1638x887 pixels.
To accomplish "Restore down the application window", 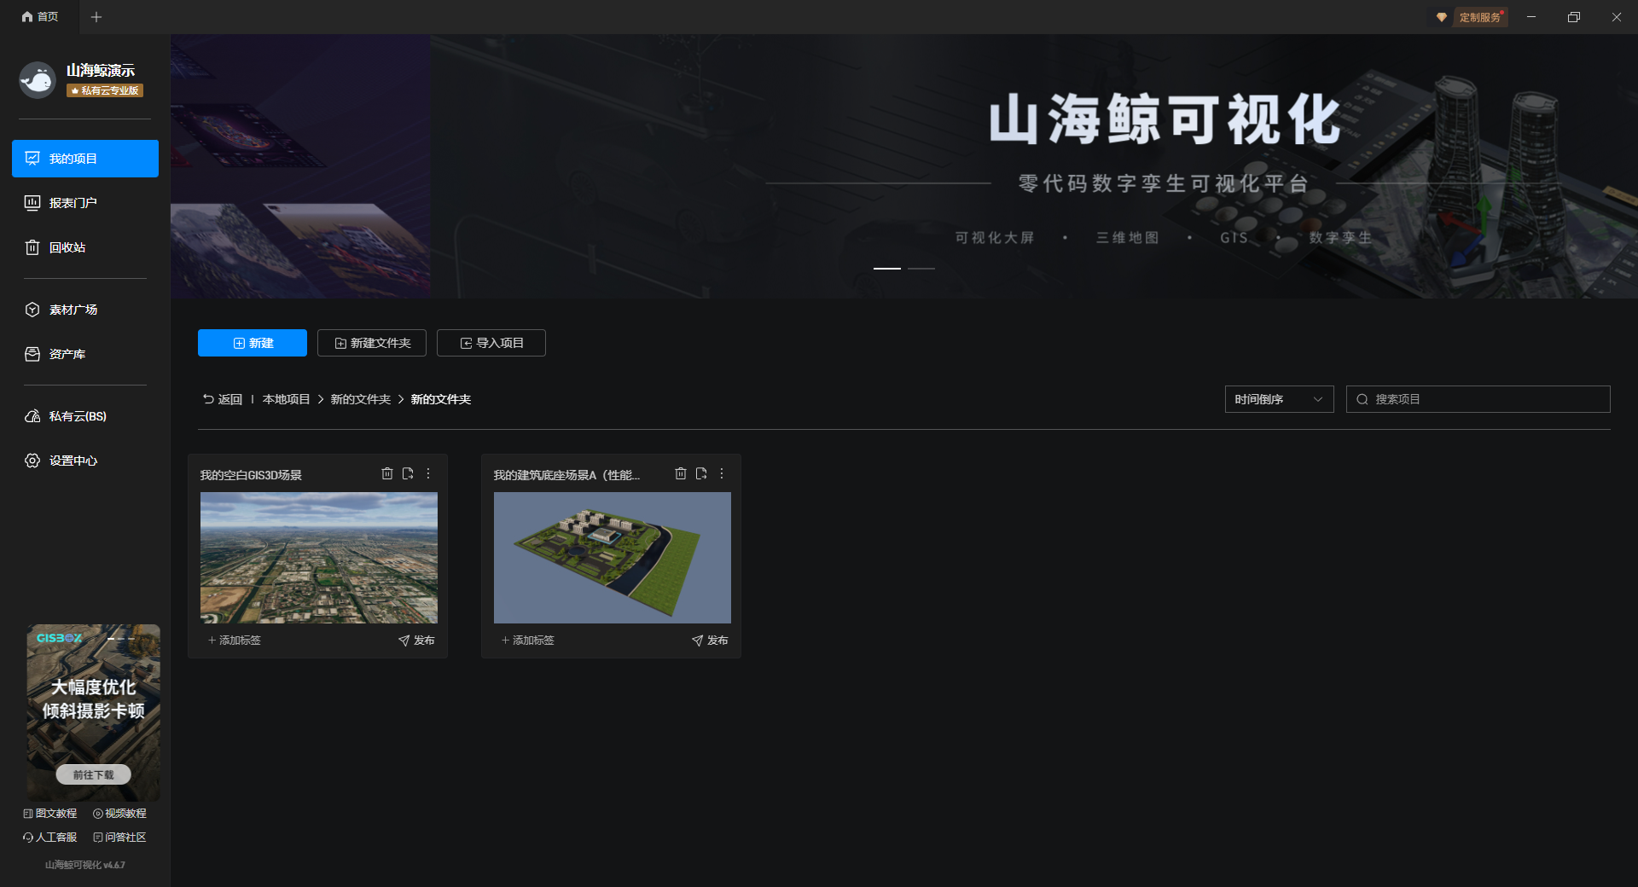I will click(1574, 17).
